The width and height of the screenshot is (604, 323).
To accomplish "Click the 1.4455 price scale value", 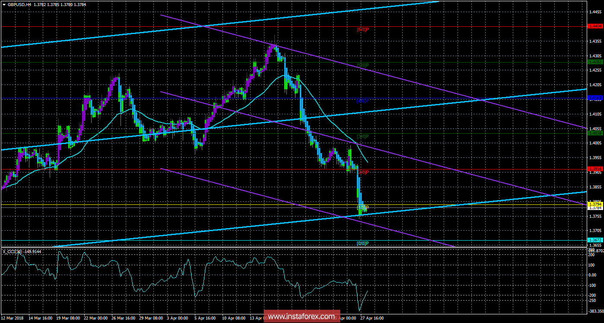I will tap(595, 12).
